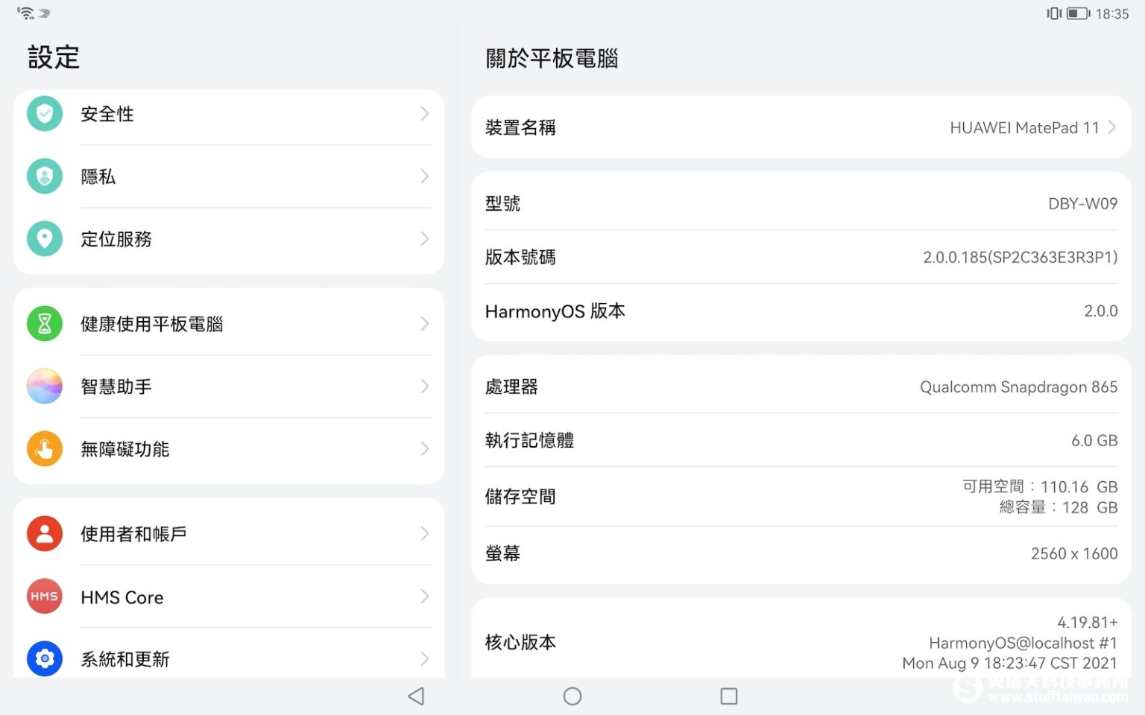This screenshot has width=1145, height=715.
Task: Open the 定位服務 row chevron
Action: (424, 239)
